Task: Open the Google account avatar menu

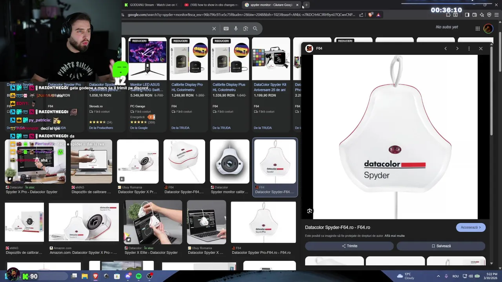Action: (x=488, y=29)
